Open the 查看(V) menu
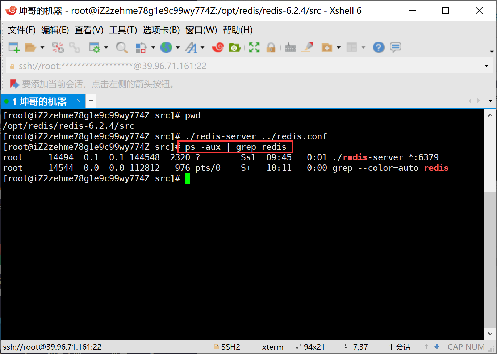This screenshot has height=354, width=497. tap(89, 30)
